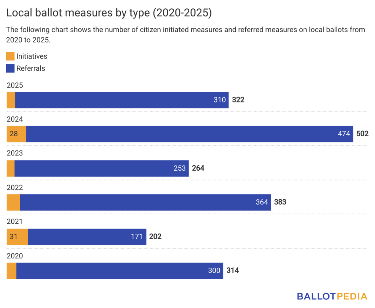The image size is (375, 308).
Task: Select the Initiatives legend label
Action: click(32, 56)
